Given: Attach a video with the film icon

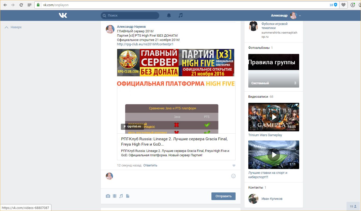Looking at the screenshot, I should point(115,196).
